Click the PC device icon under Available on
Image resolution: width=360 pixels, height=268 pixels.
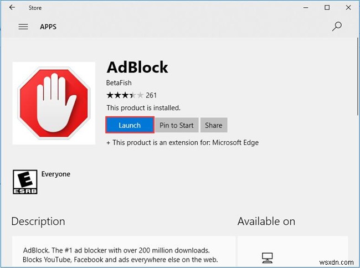(x=268, y=257)
